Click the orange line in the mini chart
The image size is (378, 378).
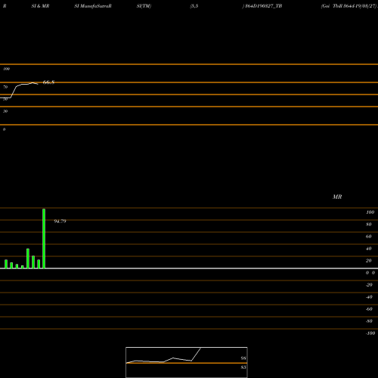pyautogui.click(x=187, y=363)
